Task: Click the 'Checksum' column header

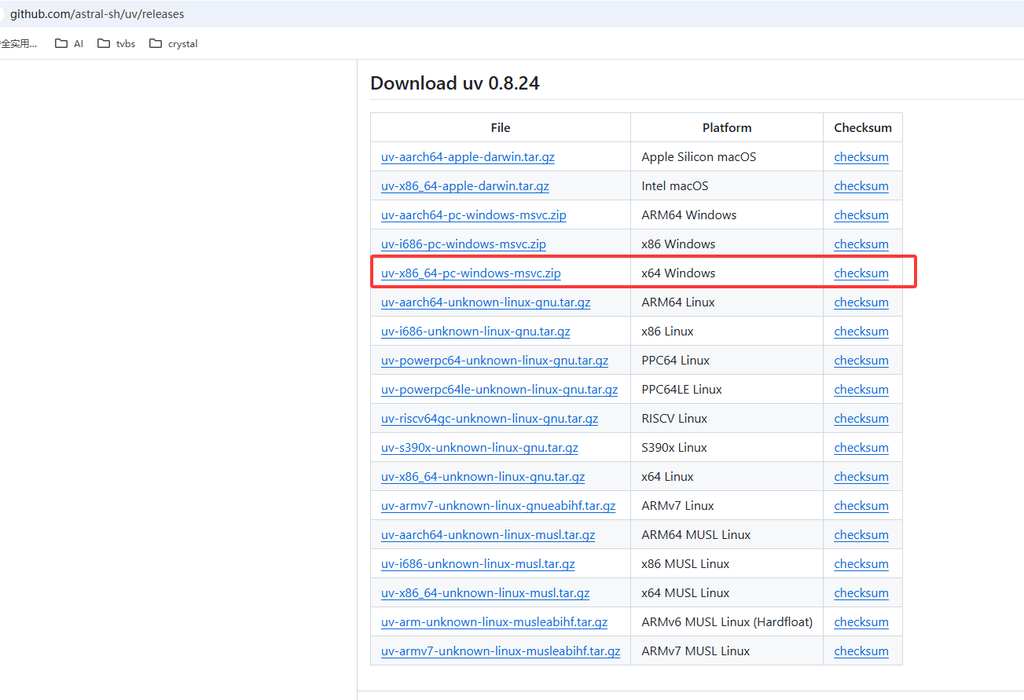Action: [x=863, y=128]
